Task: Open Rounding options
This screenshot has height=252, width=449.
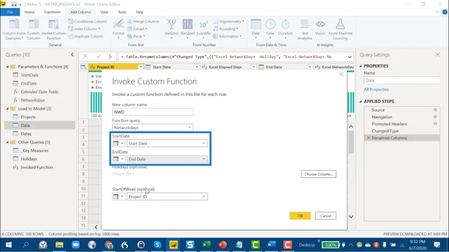Action: click(226, 29)
